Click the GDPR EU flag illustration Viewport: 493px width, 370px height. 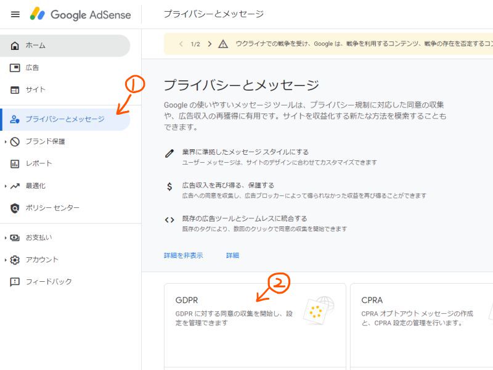[319, 310]
